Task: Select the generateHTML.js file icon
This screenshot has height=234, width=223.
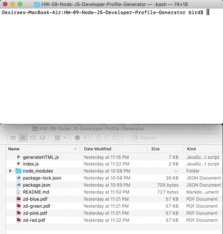Action: 19,157
